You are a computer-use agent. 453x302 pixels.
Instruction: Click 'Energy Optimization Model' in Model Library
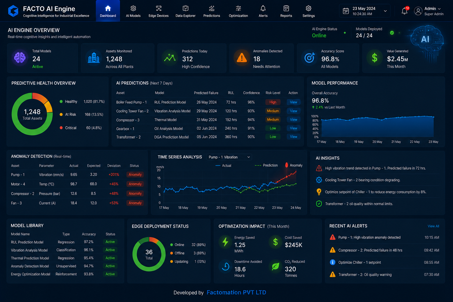coord(31,274)
